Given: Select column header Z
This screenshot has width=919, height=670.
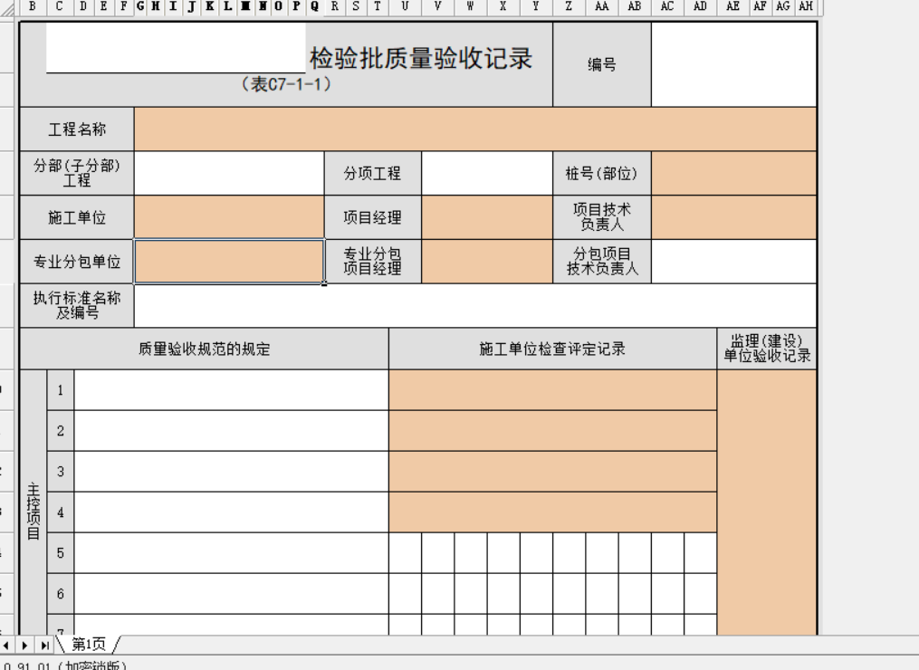Looking at the screenshot, I should click(x=569, y=6).
